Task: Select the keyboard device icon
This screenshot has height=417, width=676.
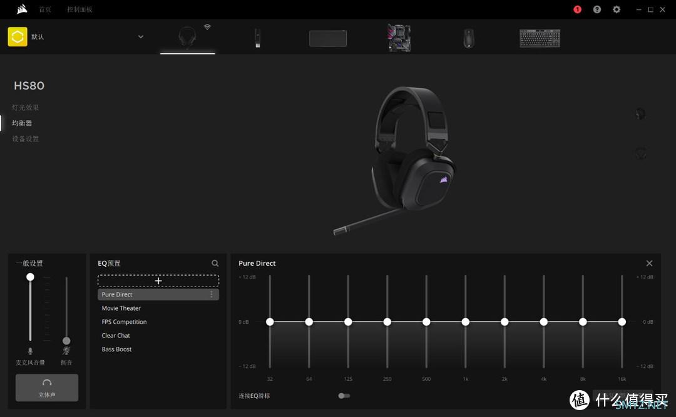Action: coord(540,38)
